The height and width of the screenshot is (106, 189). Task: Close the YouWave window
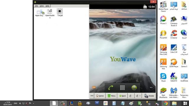(x=153, y=2)
